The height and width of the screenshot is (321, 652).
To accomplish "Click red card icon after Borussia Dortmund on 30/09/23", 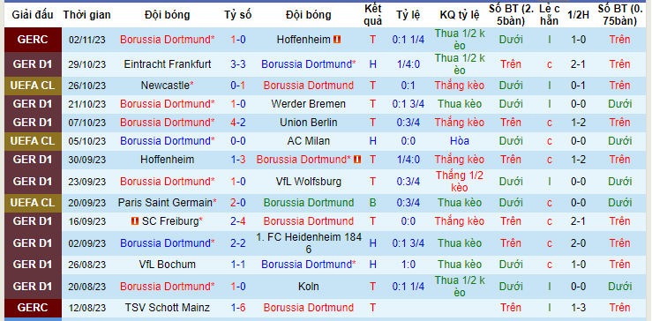I will [x=357, y=160].
